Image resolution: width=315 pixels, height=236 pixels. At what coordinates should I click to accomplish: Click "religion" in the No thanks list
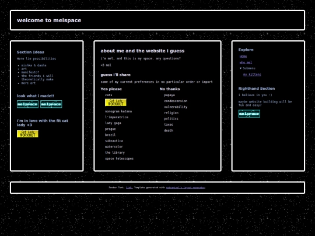[171, 113]
